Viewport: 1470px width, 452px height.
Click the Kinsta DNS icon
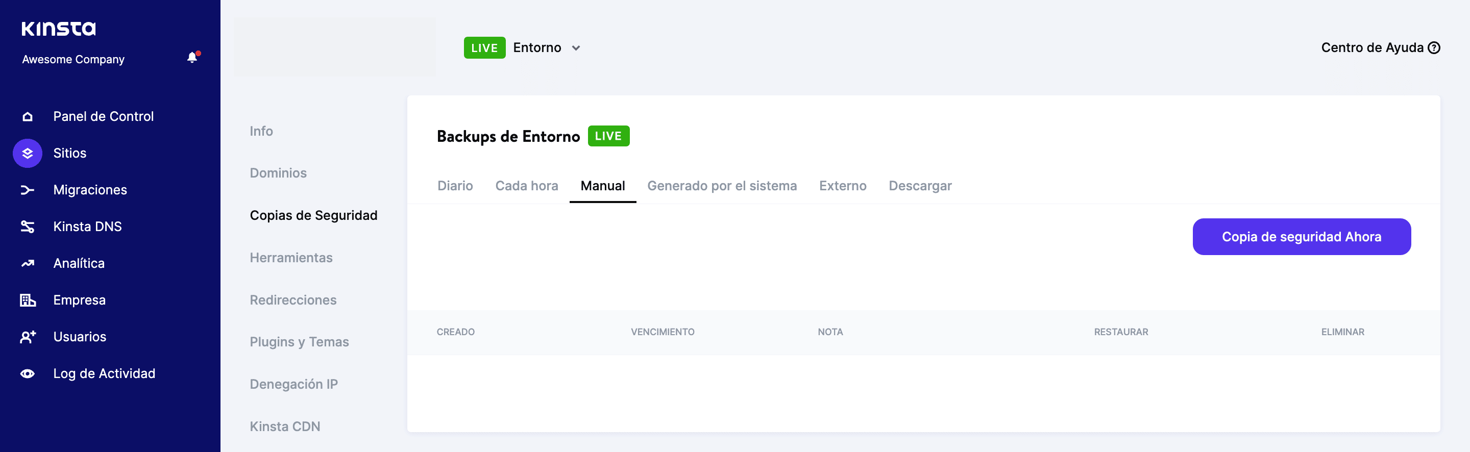point(28,227)
